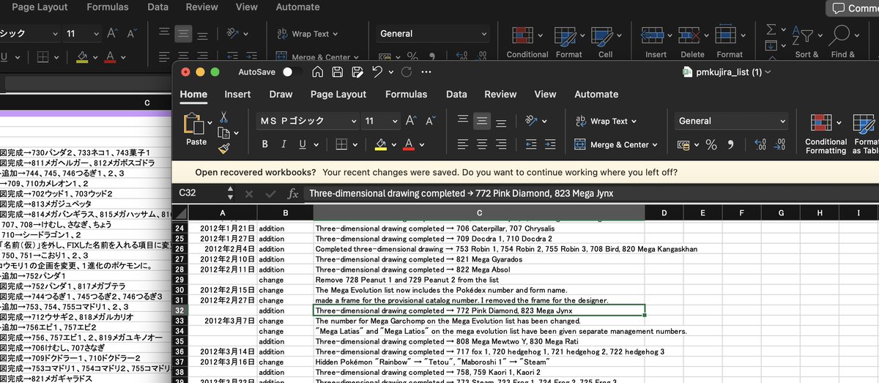Align text right in front window
The height and width of the screenshot is (383, 879).
501,144
